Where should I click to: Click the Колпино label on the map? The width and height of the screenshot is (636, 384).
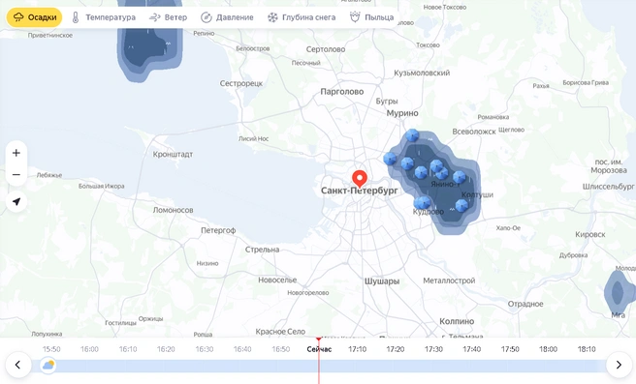click(457, 321)
